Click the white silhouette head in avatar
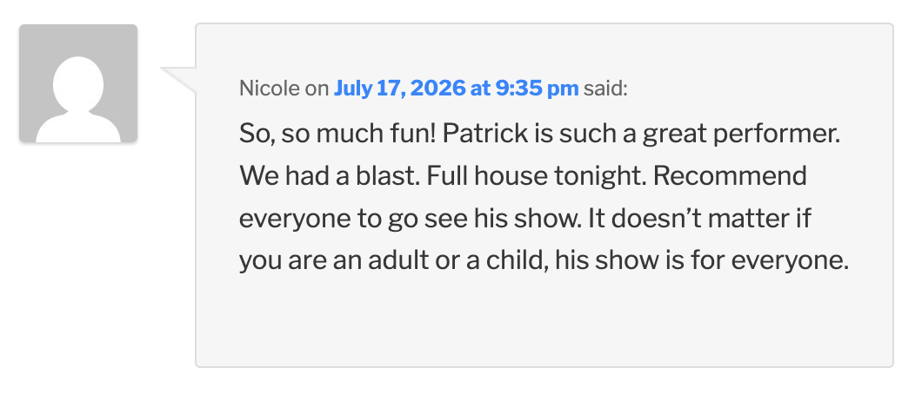 (78, 83)
